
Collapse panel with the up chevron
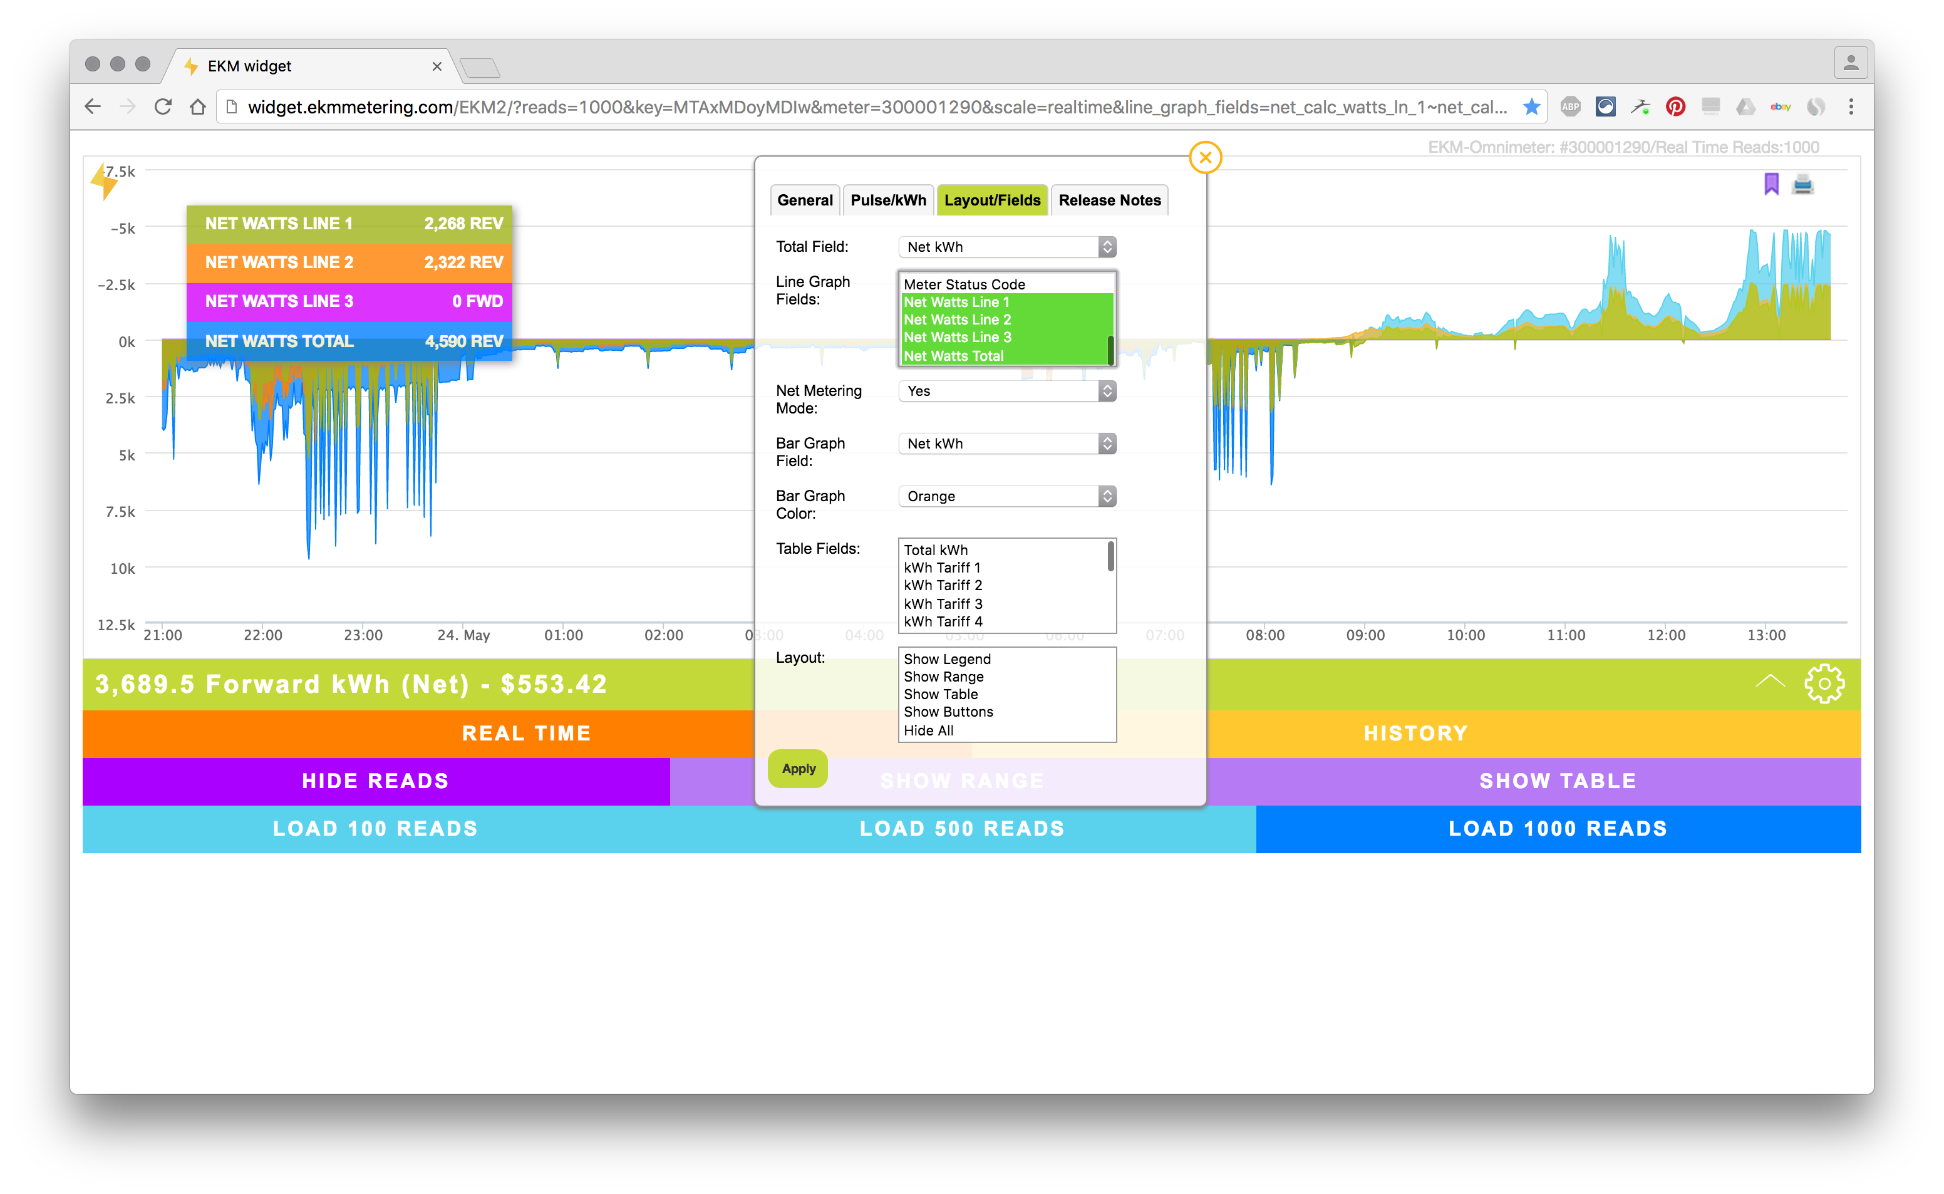coord(1771,682)
